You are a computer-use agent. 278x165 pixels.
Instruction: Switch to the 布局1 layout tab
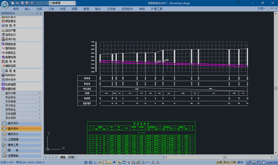(x=72, y=158)
